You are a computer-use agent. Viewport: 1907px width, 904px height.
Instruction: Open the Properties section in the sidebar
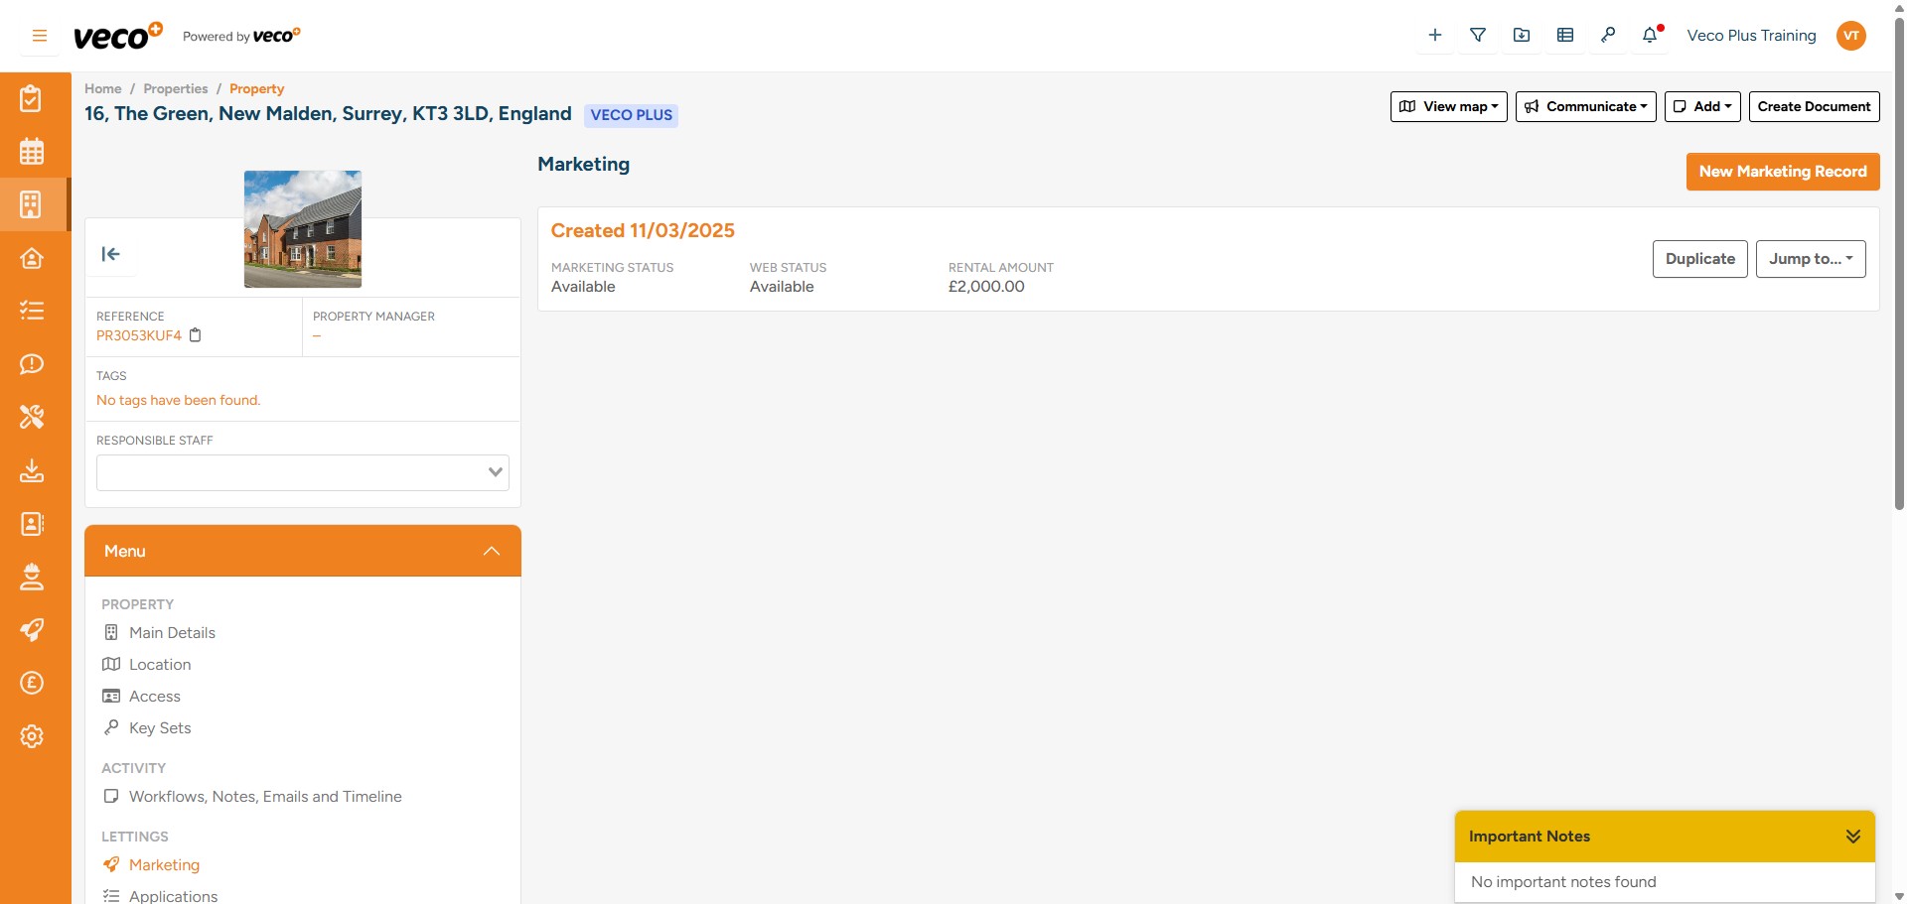pyautogui.click(x=33, y=204)
